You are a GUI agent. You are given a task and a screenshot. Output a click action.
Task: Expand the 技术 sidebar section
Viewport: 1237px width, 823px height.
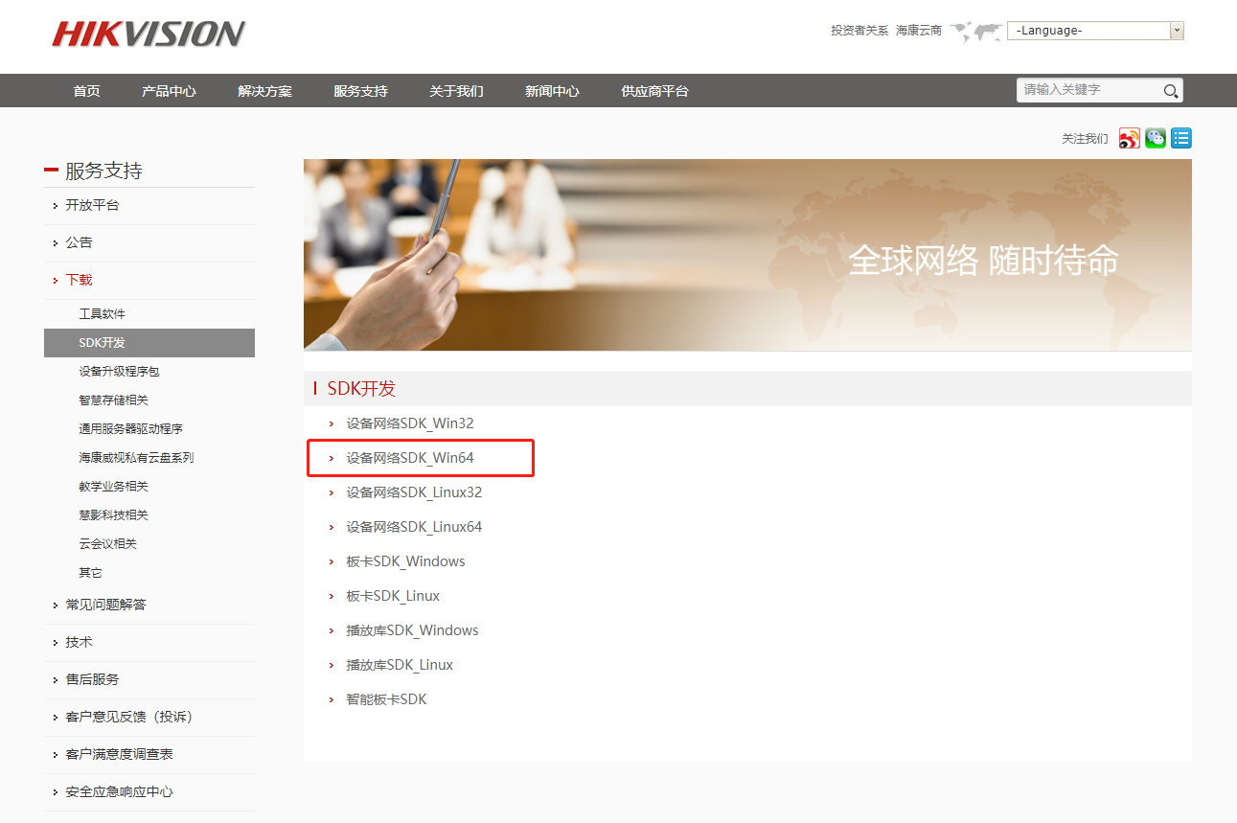tap(79, 642)
